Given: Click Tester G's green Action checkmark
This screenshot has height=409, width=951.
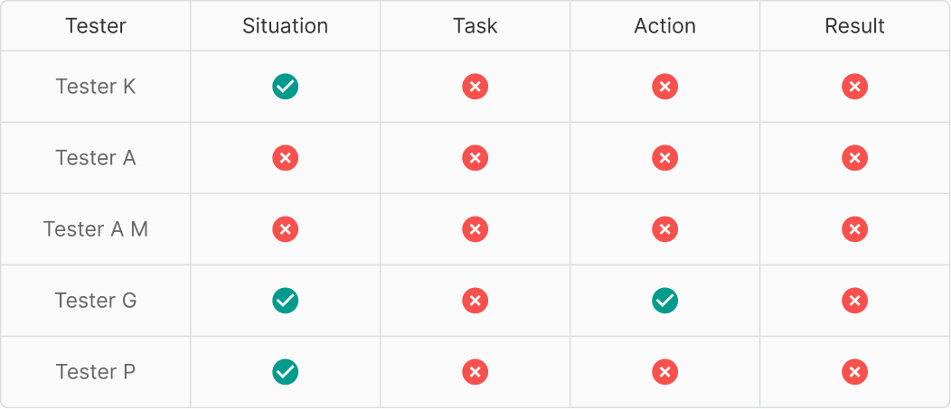Looking at the screenshot, I should 664,301.
